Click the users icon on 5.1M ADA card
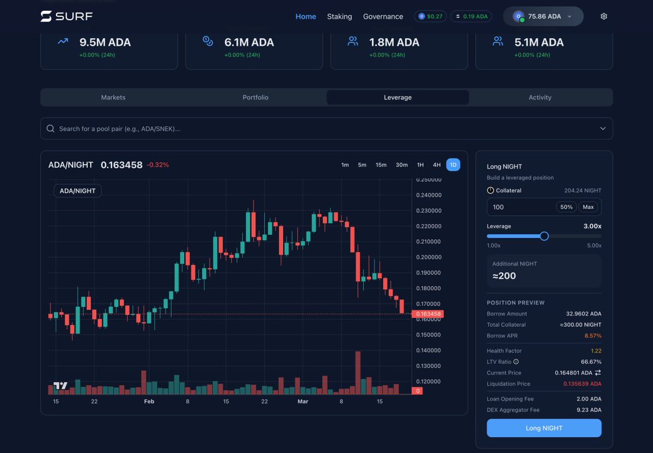 click(x=498, y=41)
